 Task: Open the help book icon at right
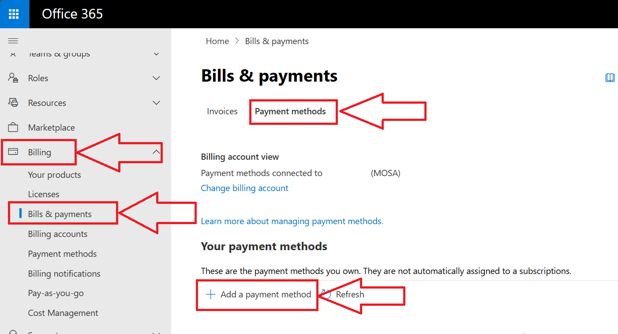[610, 78]
